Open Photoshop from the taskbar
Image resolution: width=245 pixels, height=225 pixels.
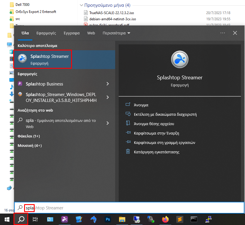pyautogui.click(x=108, y=219)
